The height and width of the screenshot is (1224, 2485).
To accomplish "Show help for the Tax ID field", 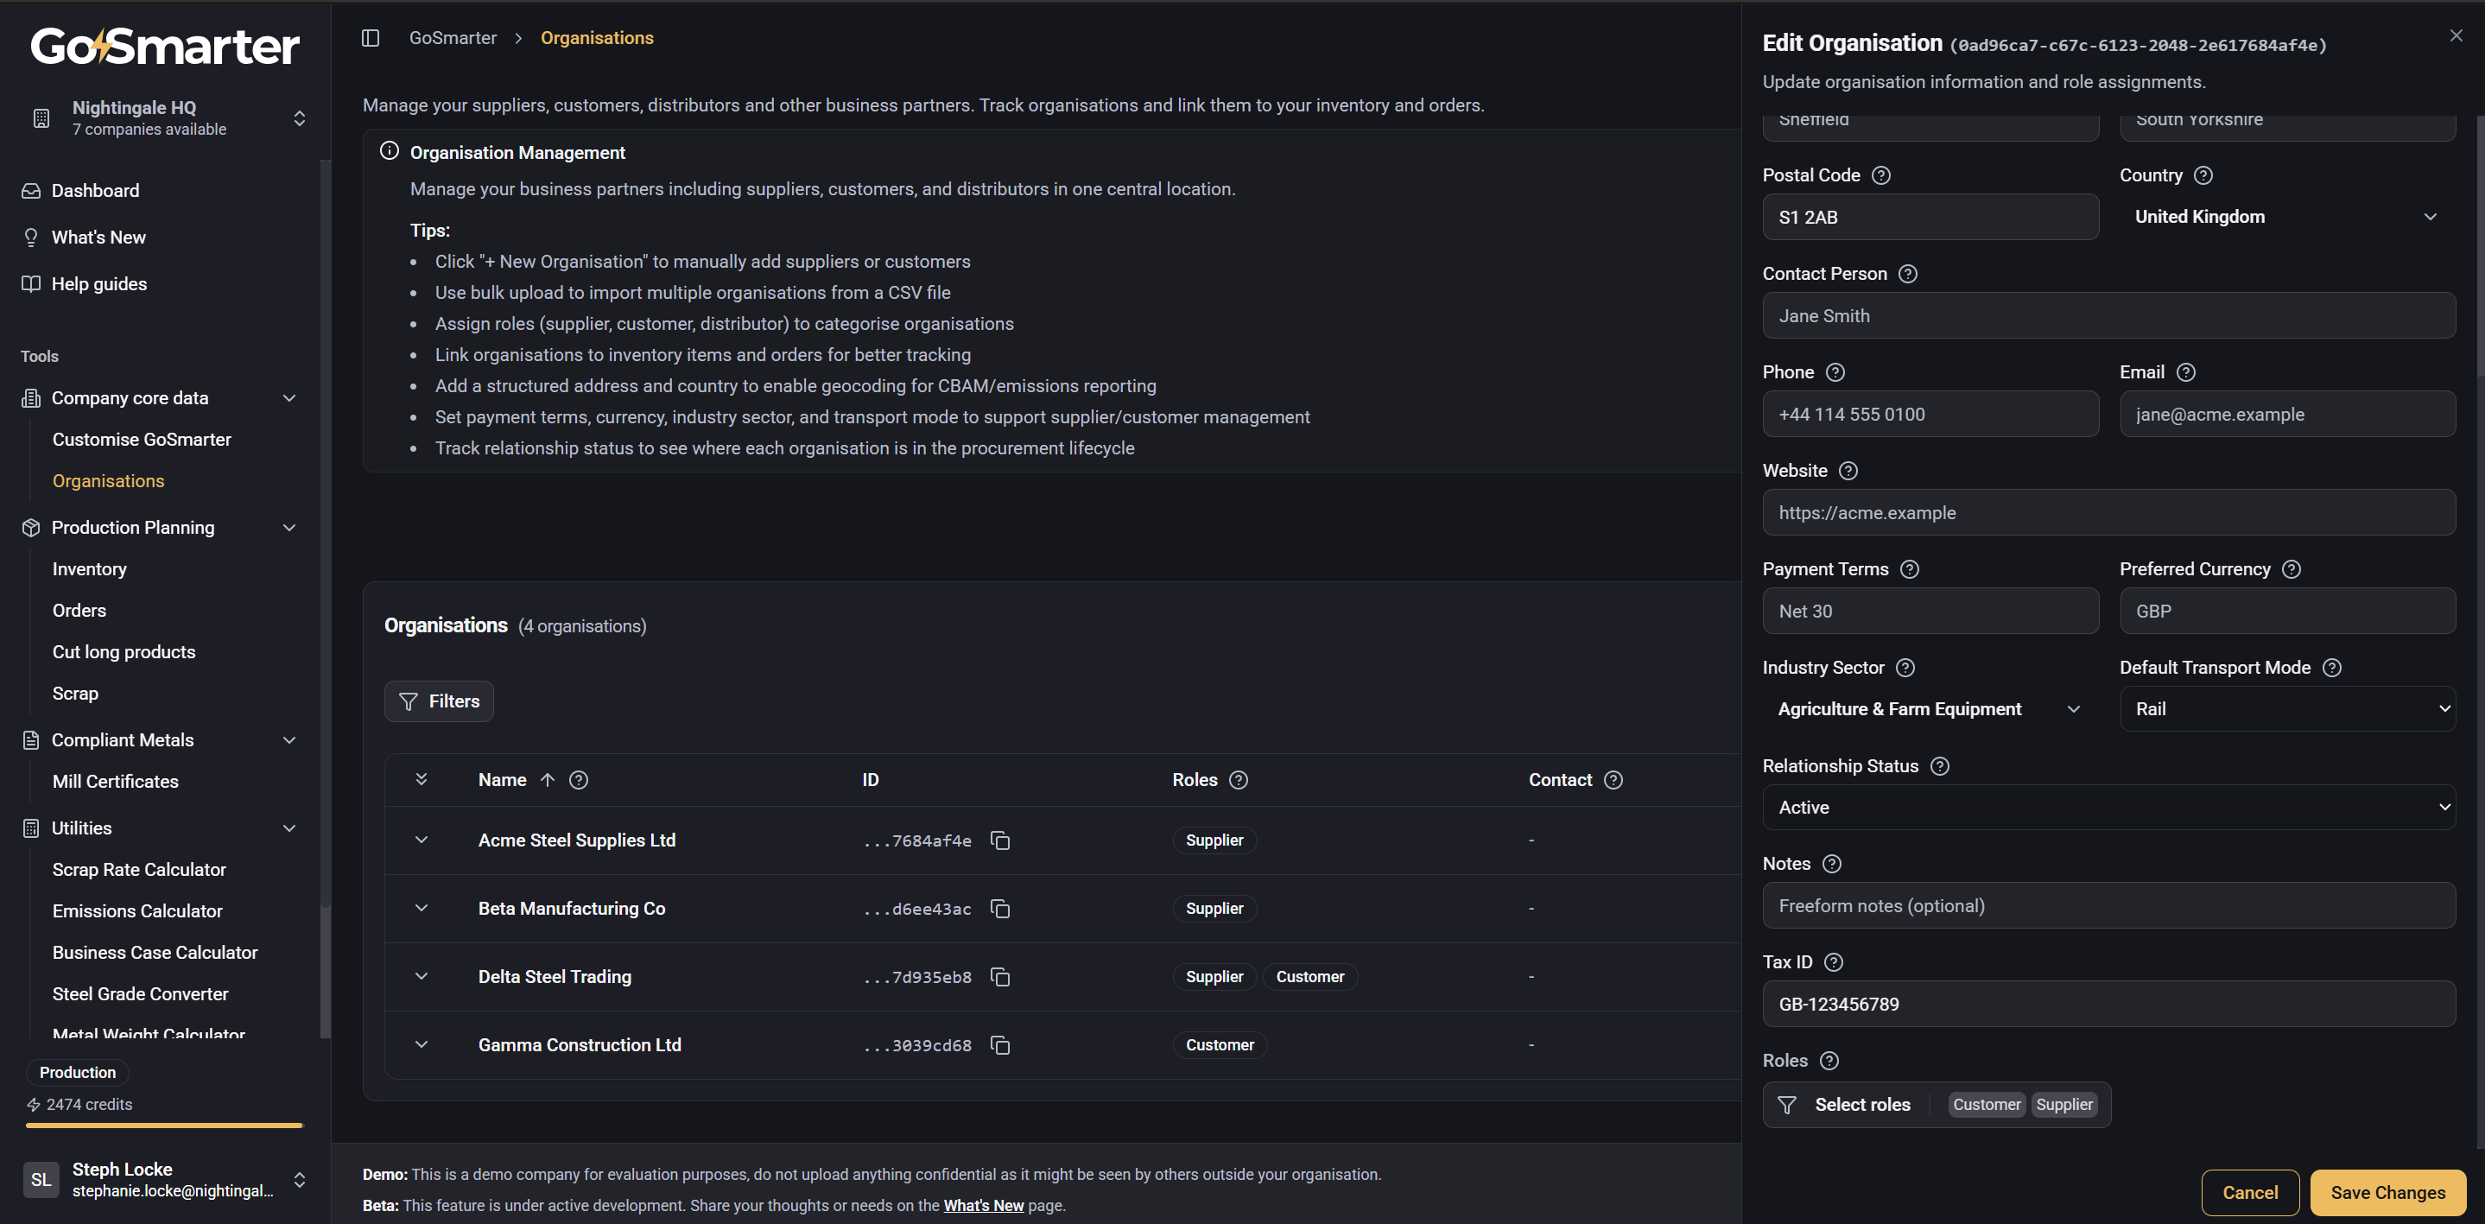I will tap(1834, 961).
